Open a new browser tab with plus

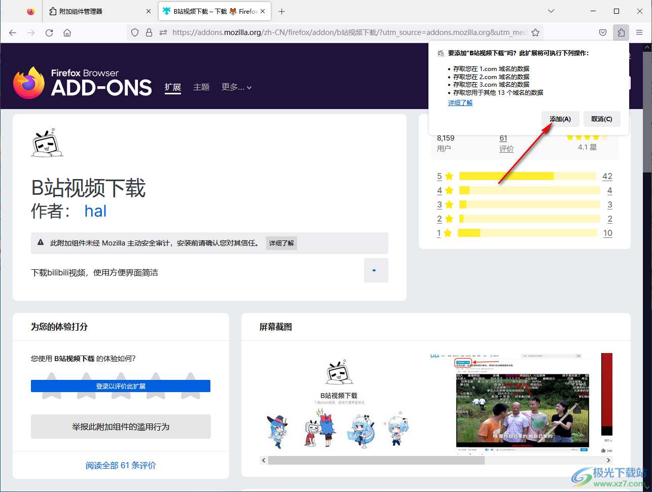click(x=282, y=11)
